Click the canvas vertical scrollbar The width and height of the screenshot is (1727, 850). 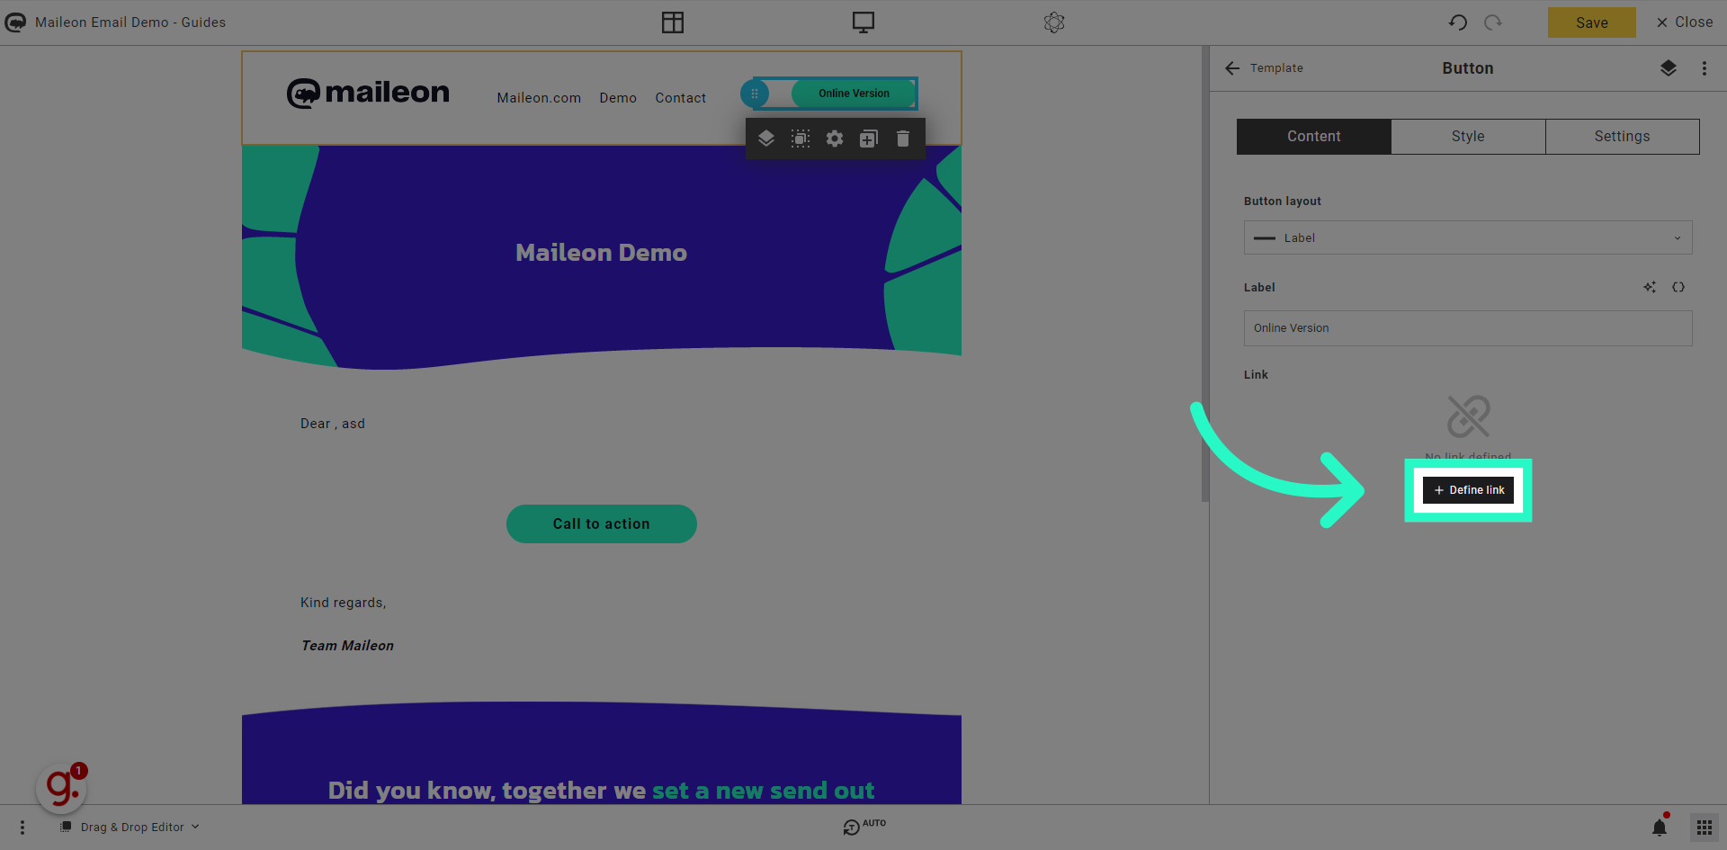click(x=1205, y=274)
